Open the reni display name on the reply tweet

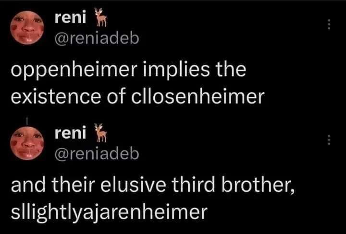click(70, 133)
